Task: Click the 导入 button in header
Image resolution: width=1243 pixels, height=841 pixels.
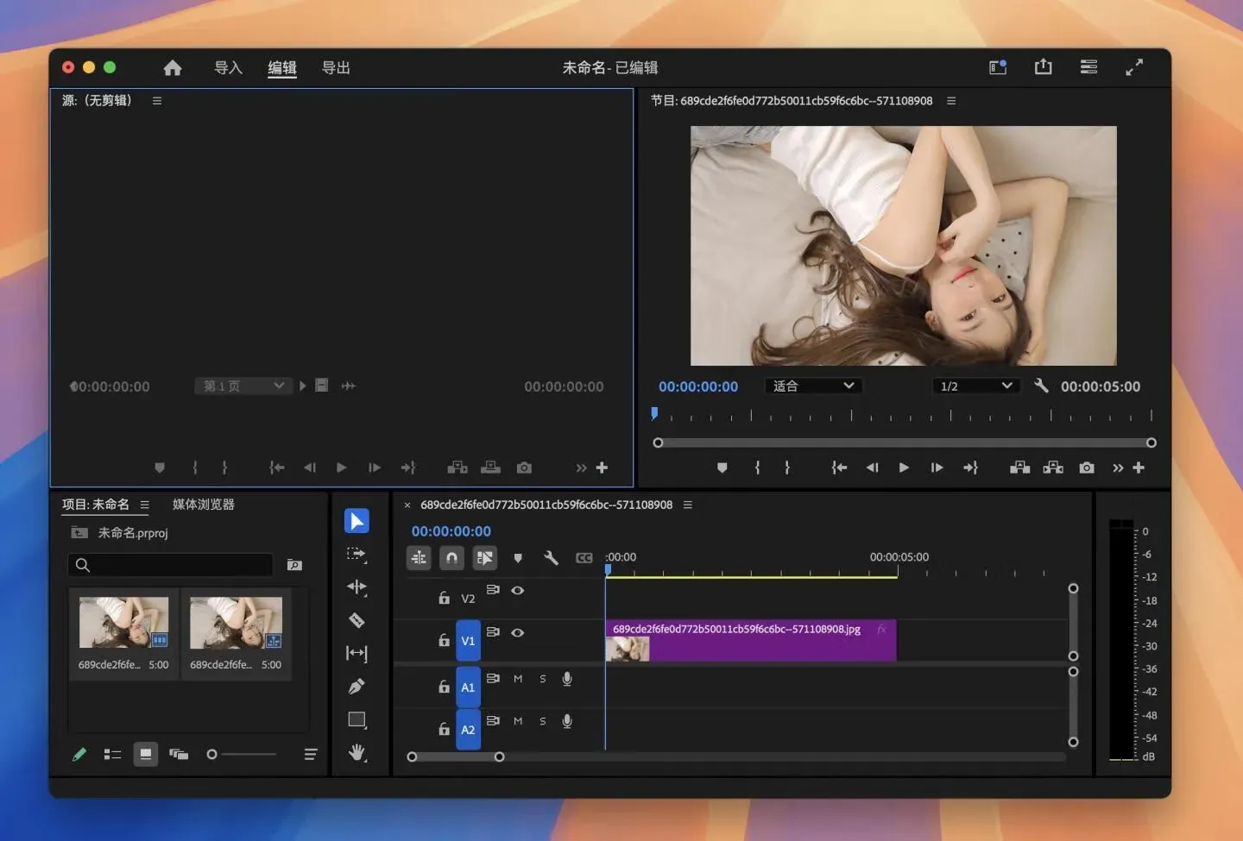Action: click(x=228, y=67)
